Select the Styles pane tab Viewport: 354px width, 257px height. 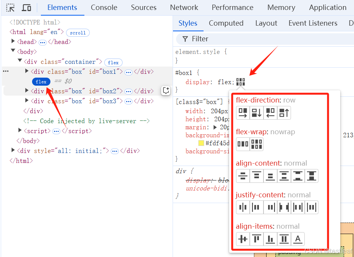188,23
